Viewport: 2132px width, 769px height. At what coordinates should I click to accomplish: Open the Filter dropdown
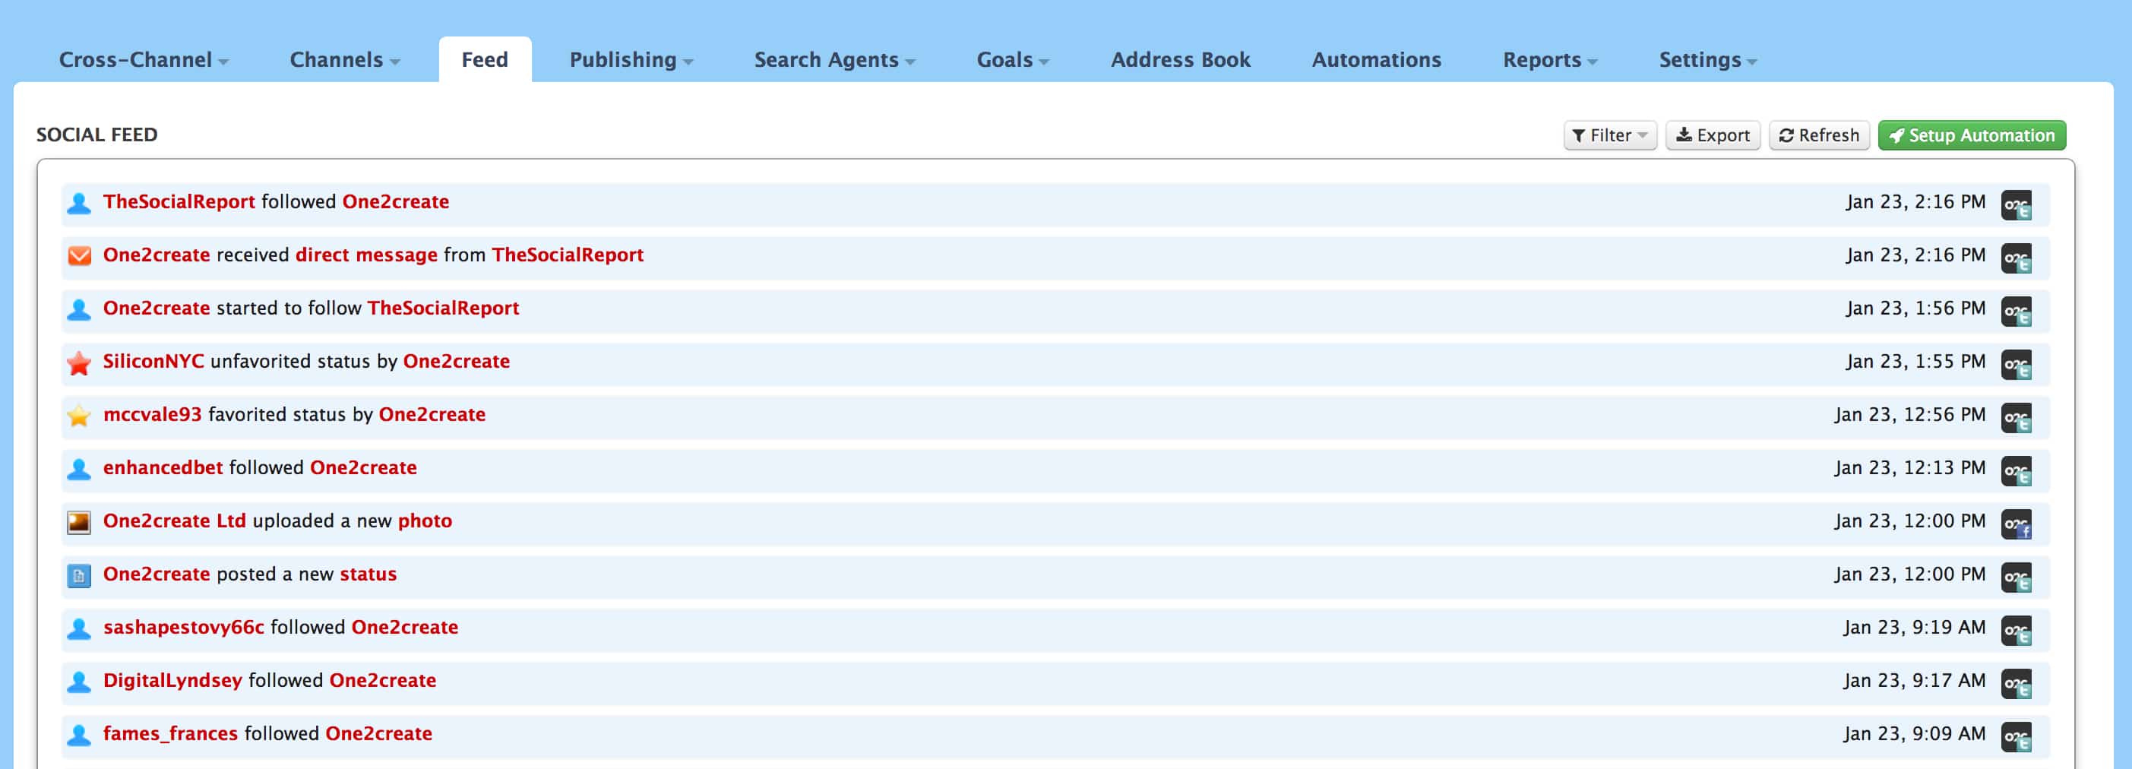point(1609,135)
